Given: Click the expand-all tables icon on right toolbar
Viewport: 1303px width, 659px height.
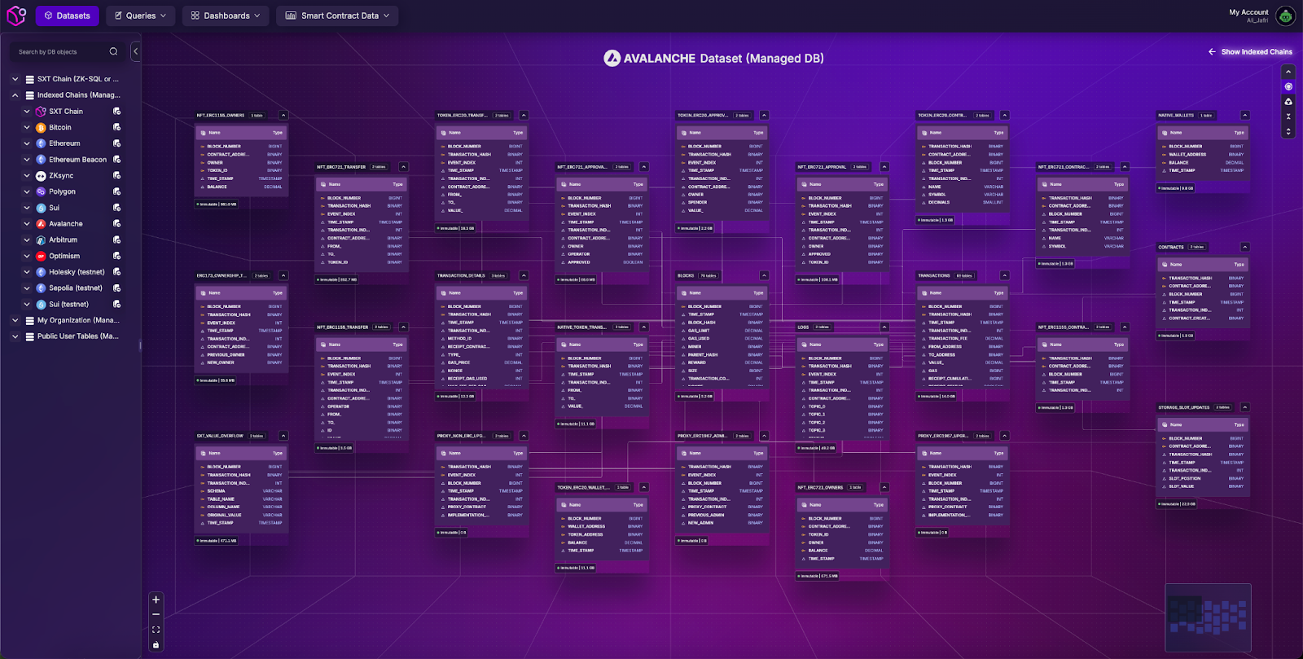Looking at the screenshot, I should [1288, 130].
